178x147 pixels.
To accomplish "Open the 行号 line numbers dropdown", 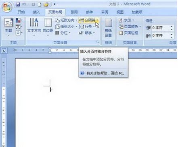I will tap(87, 27).
